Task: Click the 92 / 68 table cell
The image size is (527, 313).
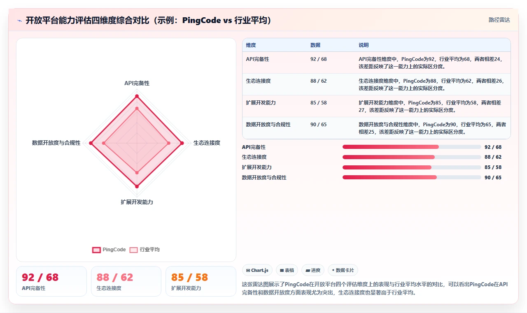Action: [x=318, y=59]
